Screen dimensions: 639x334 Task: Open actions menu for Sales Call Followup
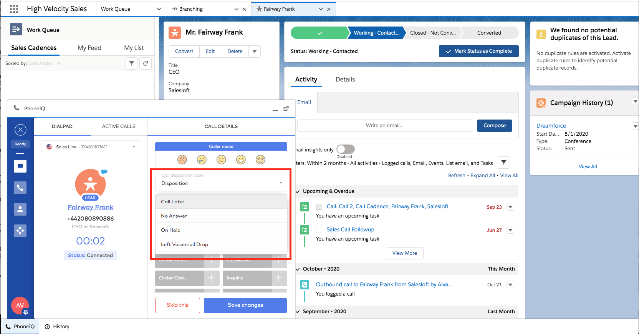pyautogui.click(x=510, y=230)
